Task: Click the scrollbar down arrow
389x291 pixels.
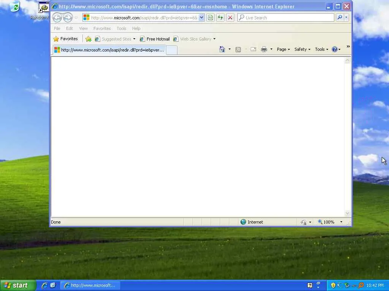Action: (347, 213)
